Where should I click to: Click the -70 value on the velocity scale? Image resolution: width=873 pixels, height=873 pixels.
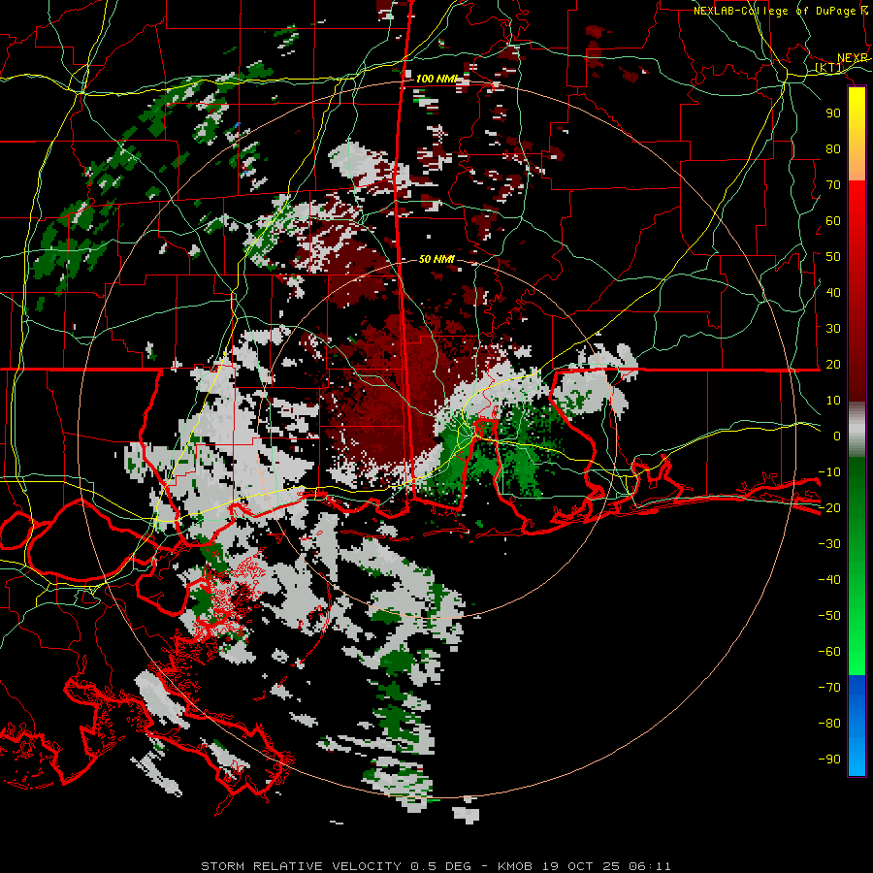pos(829,688)
